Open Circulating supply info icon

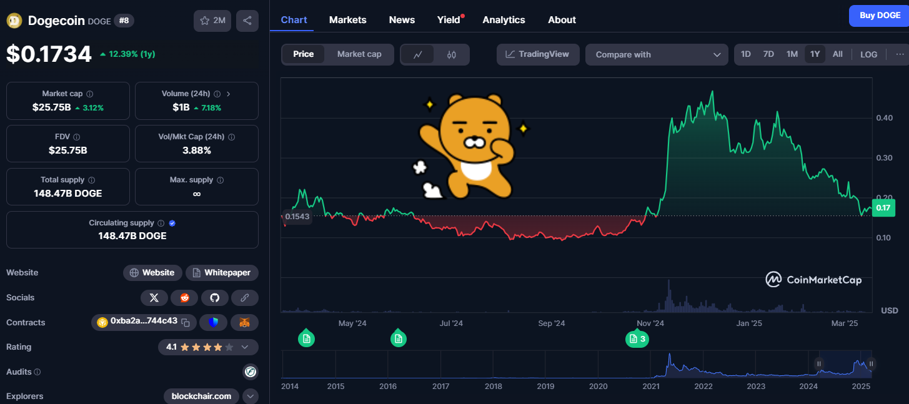[x=161, y=223]
